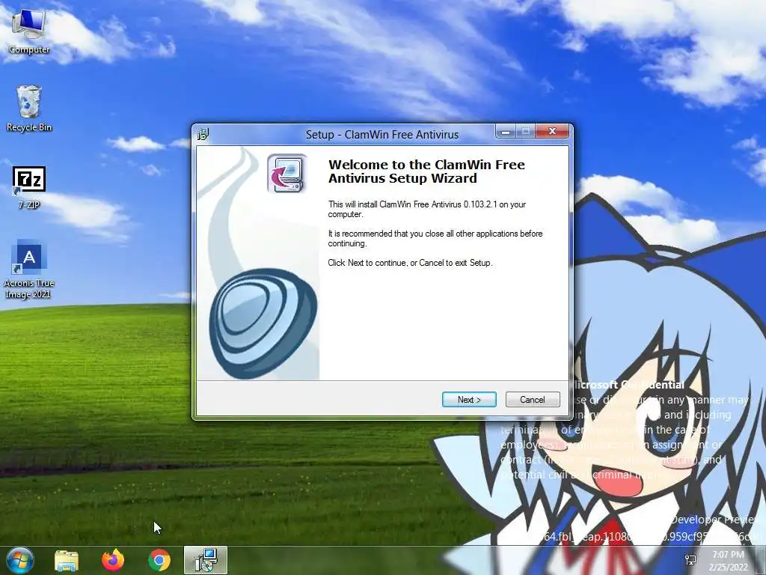Select the 7-ZIP desktop shortcut
This screenshot has height=575, width=766.
tap(29, 188)
